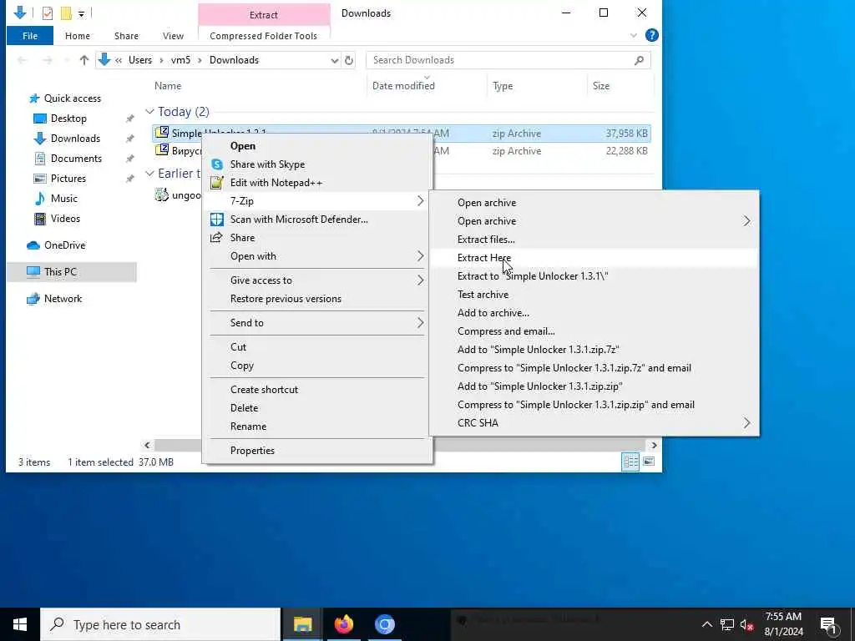Click the Desktop folder icon in the sidebar

[x=40, y=119]
